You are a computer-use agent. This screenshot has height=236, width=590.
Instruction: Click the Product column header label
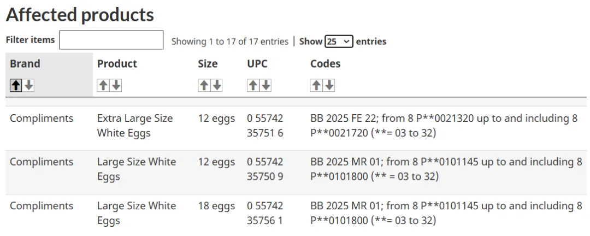click(x=117, y=64)
